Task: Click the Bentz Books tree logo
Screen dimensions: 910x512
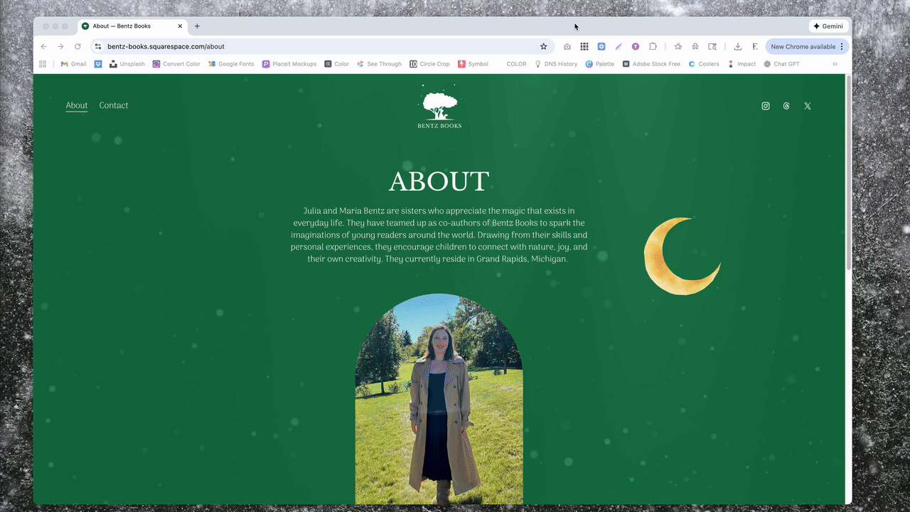Action: click(439, 107)
